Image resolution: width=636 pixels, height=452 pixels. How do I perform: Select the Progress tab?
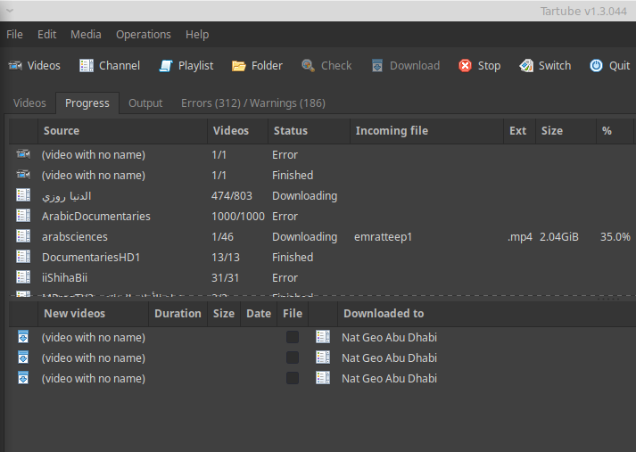tap(87, 103)
